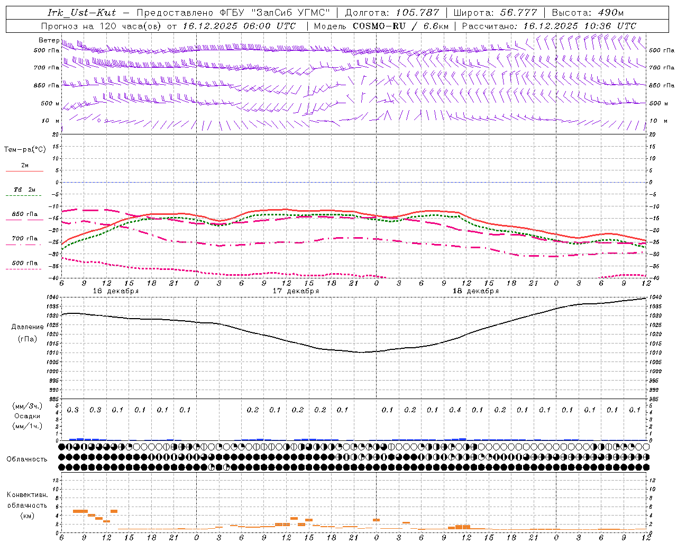Click the 10 м wind level label on left
The height and width of the screenshot is (542, 677).
(x=51, y=121)
